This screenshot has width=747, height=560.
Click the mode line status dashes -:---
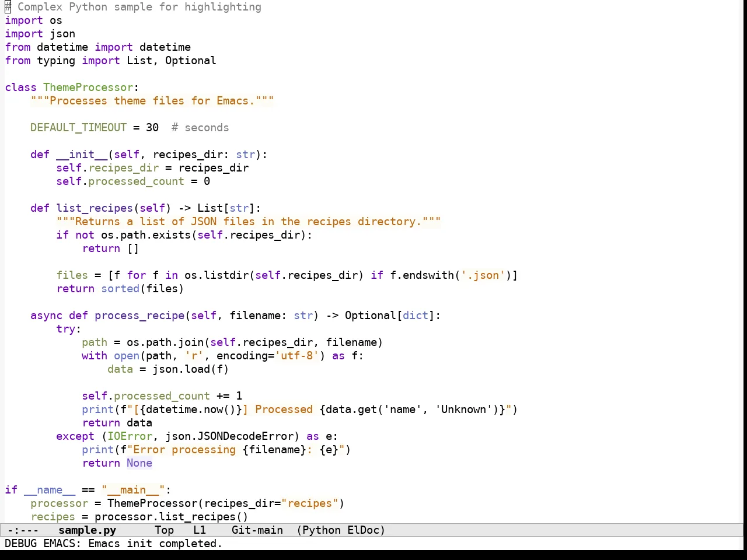point(23,530)
